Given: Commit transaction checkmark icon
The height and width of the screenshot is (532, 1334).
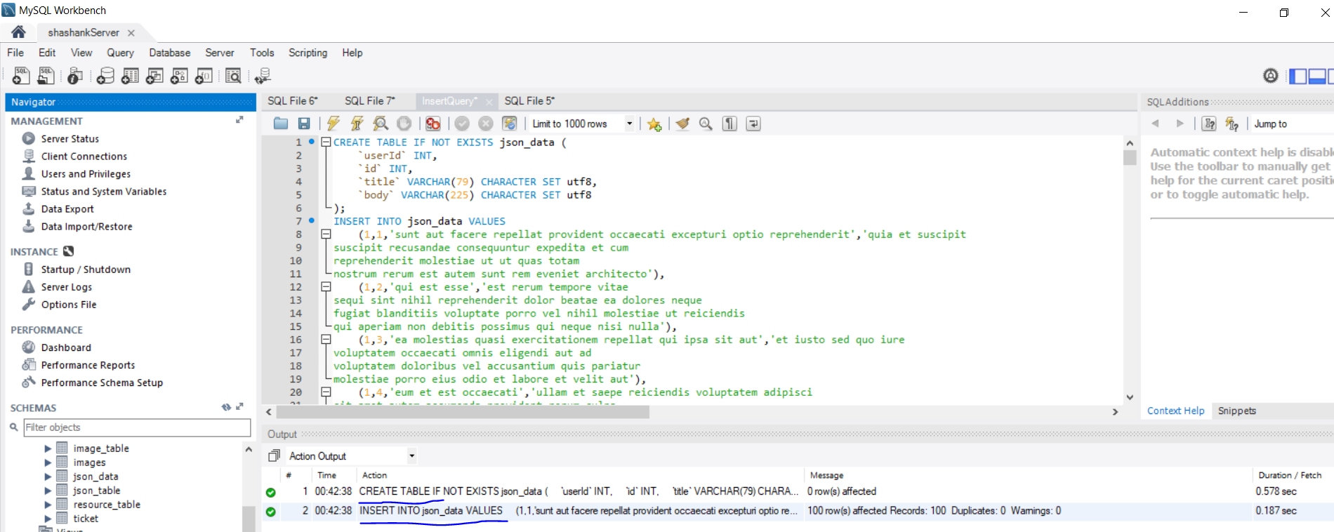Looking at the screenshot, I should click(462, 124).
